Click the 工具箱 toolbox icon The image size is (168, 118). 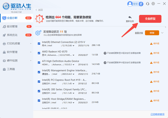pos(4,69)
